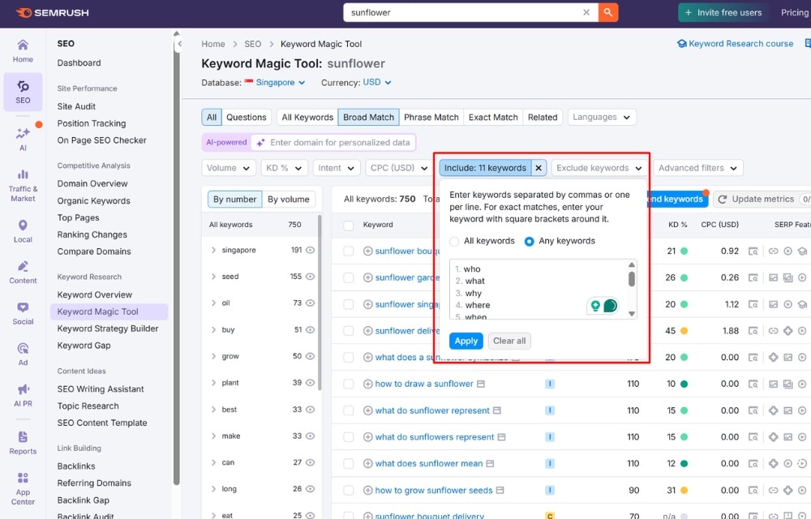Expand the grow keyword group

pyautogui.click(x=213, y=356)
